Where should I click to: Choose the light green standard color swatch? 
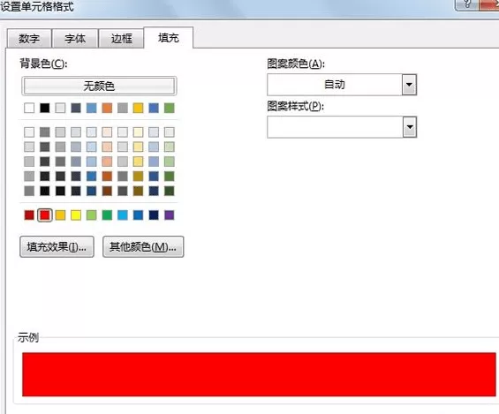coord(91,215)
